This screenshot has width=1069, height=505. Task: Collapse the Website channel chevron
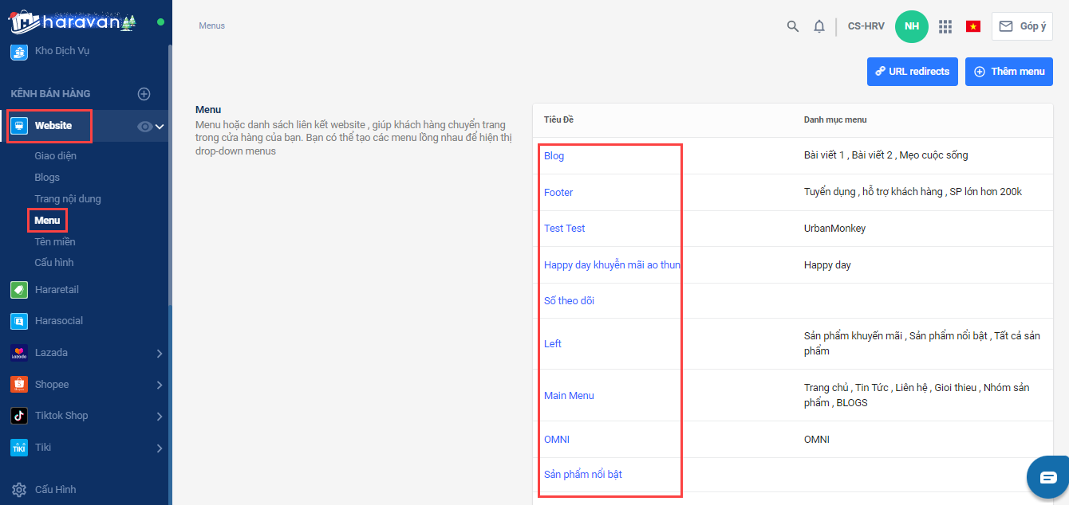(x=160, y=126)
